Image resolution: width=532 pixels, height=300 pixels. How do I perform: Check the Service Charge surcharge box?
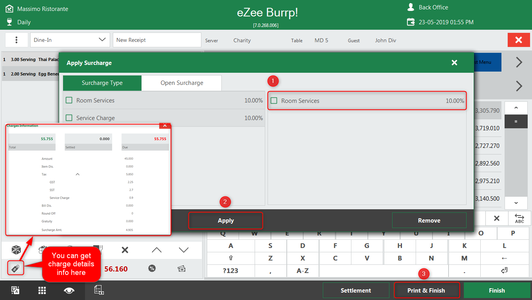[x=69, y=118]
